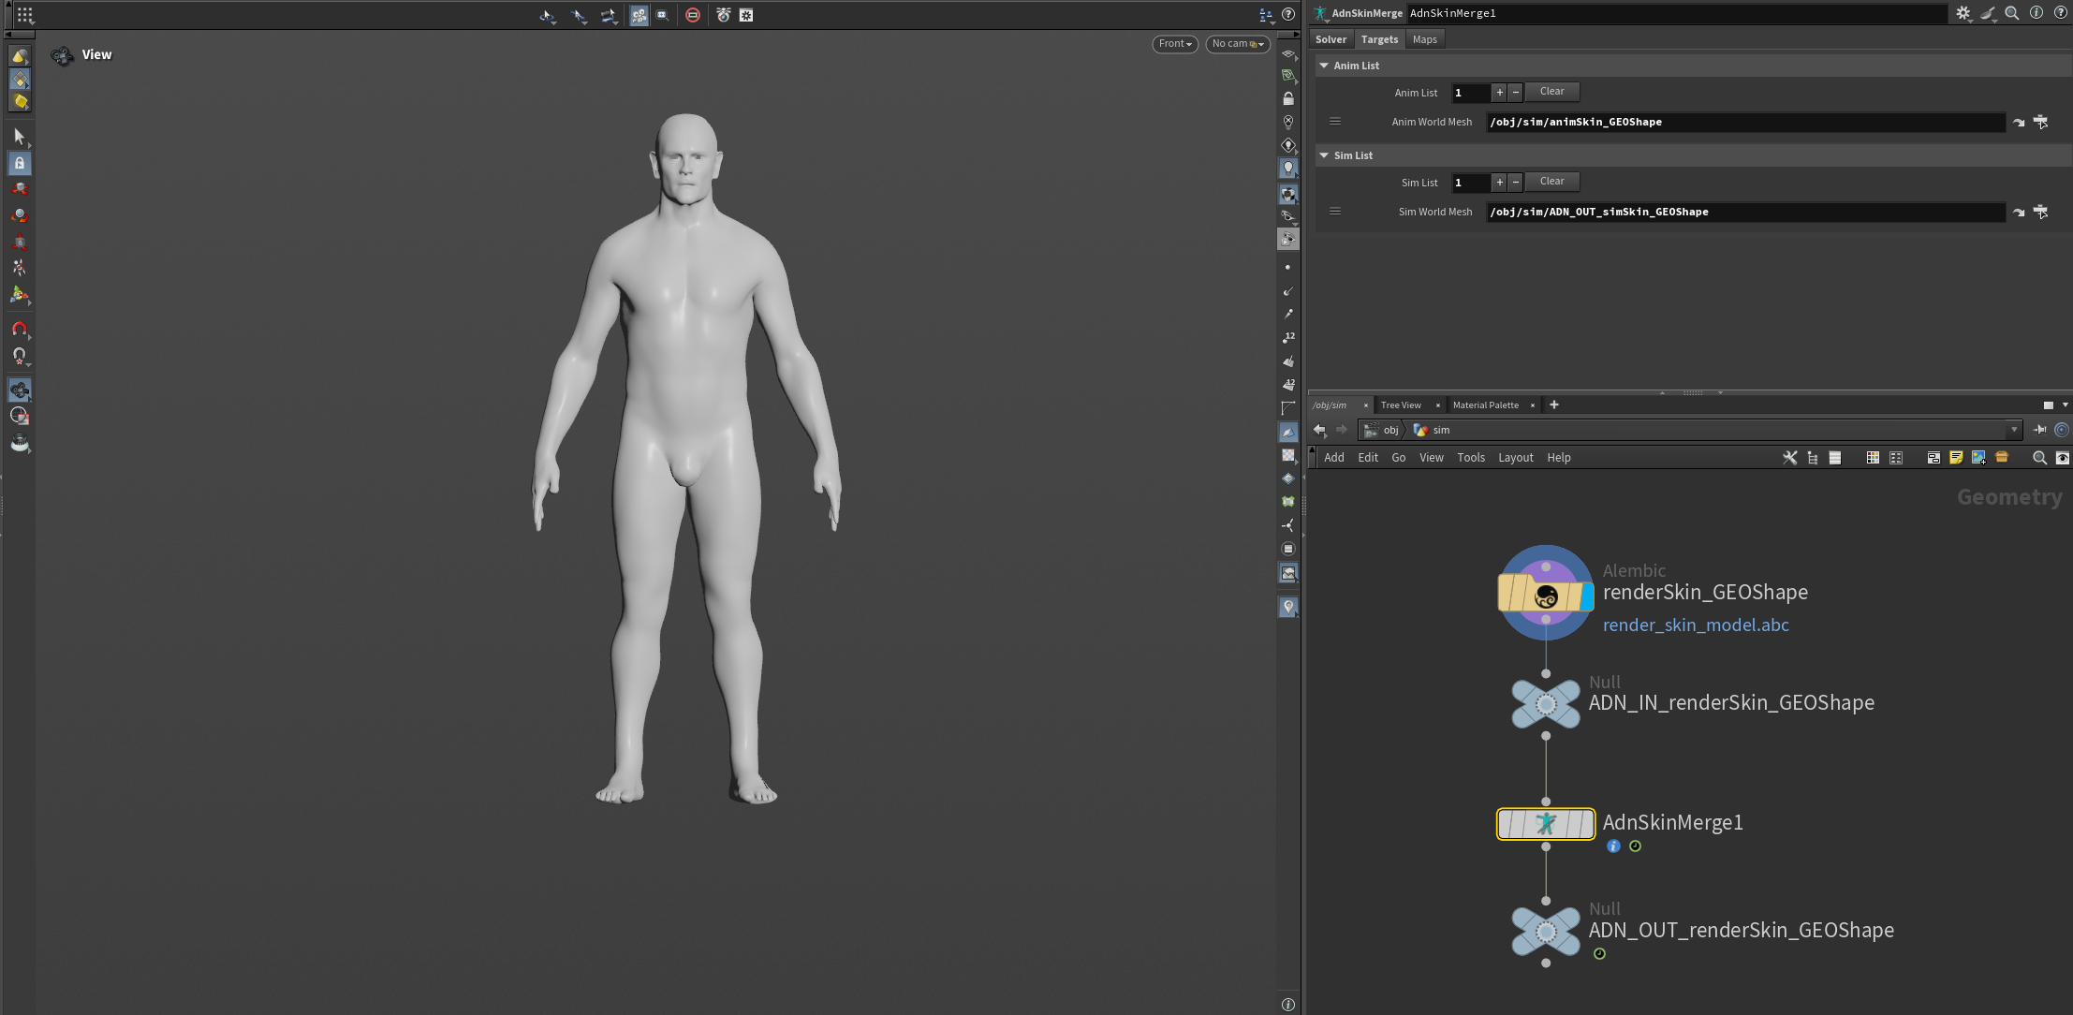This screenshot has width=2073, height=1015.
Task: Clear the Anim World Mesh list
Action: pos(1551,91)
